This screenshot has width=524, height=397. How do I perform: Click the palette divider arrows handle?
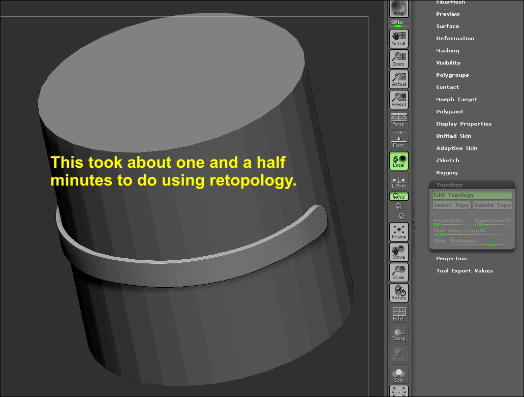[x=413, y=225]
